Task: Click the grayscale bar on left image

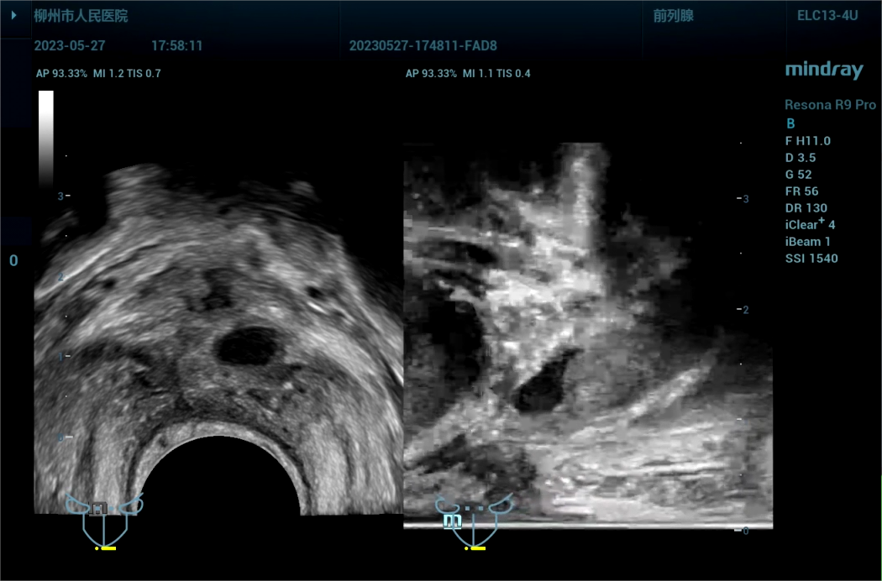Action: pos(46,139)
